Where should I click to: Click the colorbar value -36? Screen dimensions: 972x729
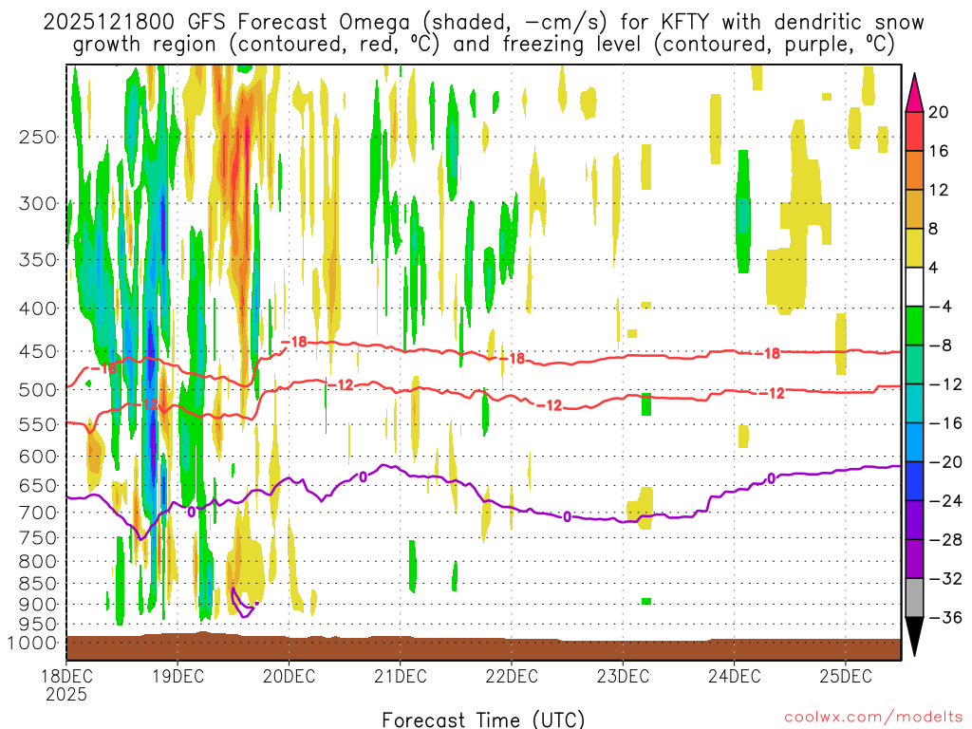coord(945,617)
